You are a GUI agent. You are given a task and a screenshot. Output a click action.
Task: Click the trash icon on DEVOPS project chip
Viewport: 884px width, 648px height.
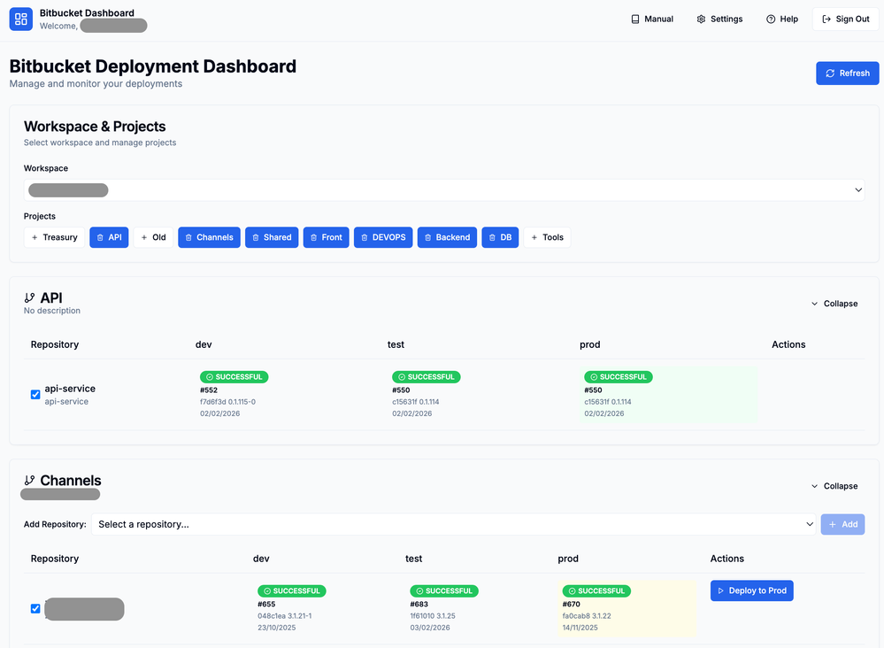point(365,237)
